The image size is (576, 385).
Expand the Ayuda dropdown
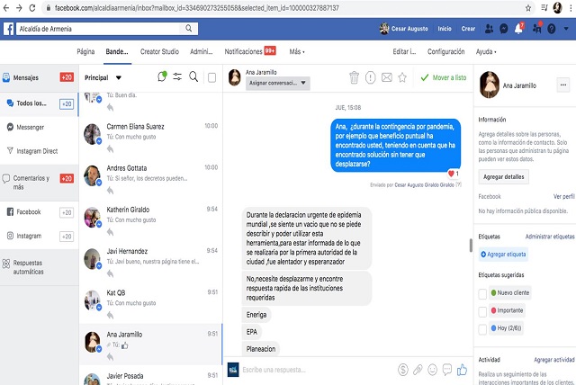pos(486,52)
